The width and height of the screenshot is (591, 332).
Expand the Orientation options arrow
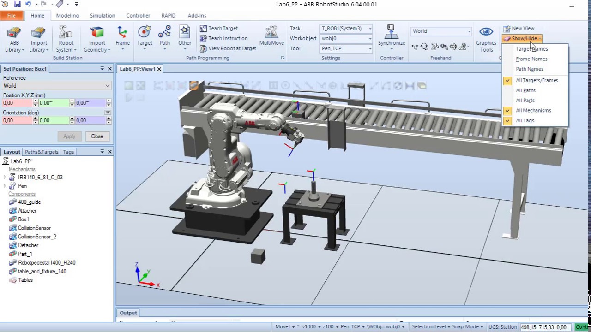coord(108,113)
